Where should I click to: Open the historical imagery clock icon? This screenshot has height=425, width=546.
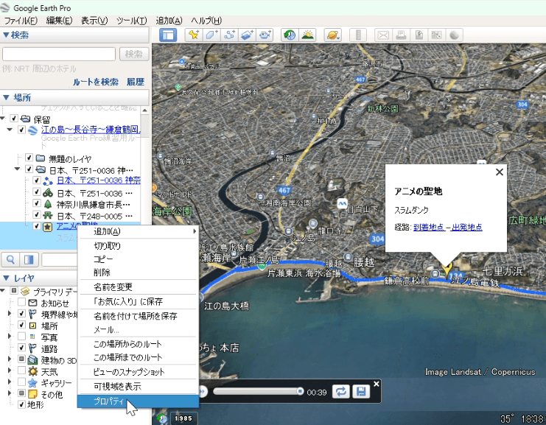coord(290,35)
